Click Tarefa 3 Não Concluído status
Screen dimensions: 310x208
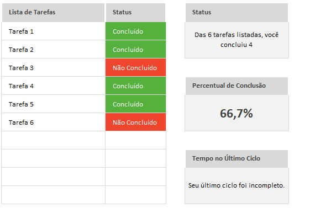coord(135,67)
